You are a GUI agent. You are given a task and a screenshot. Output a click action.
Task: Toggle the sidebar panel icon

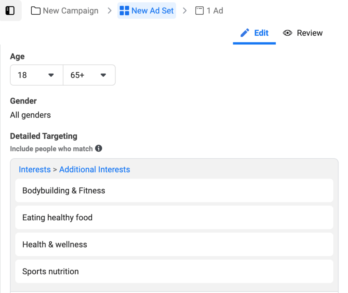tap(10, 11)
